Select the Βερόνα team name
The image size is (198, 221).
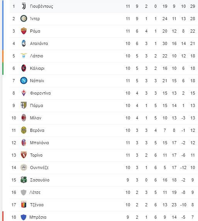[x=37, y=130]
